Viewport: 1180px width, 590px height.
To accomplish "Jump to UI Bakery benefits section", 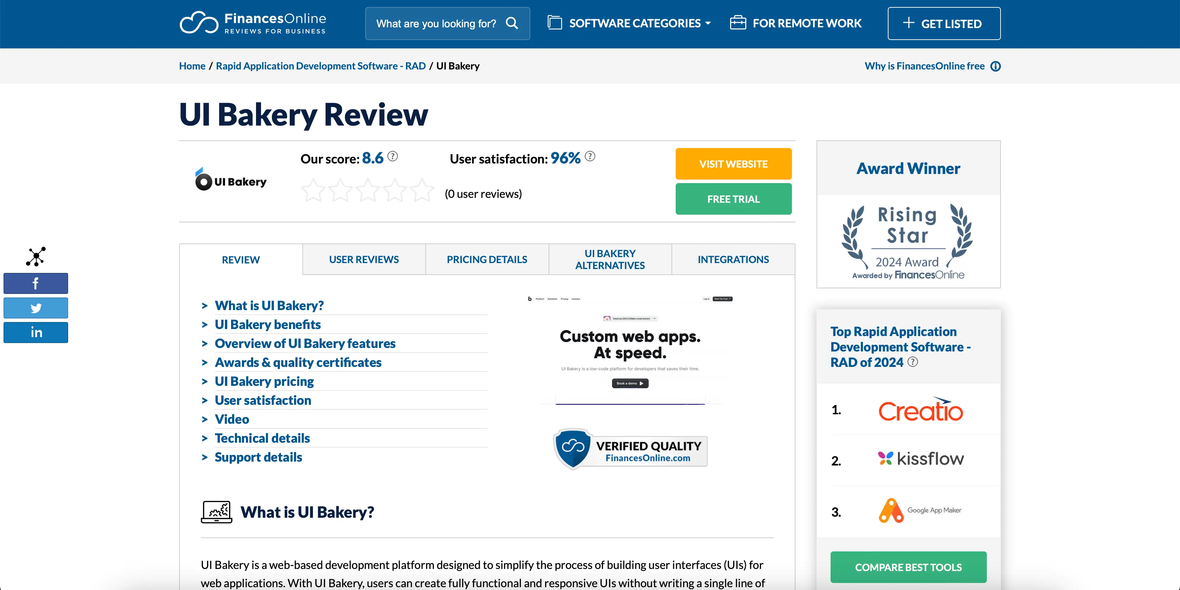I will pyautogui.click(x=268, y=324).
